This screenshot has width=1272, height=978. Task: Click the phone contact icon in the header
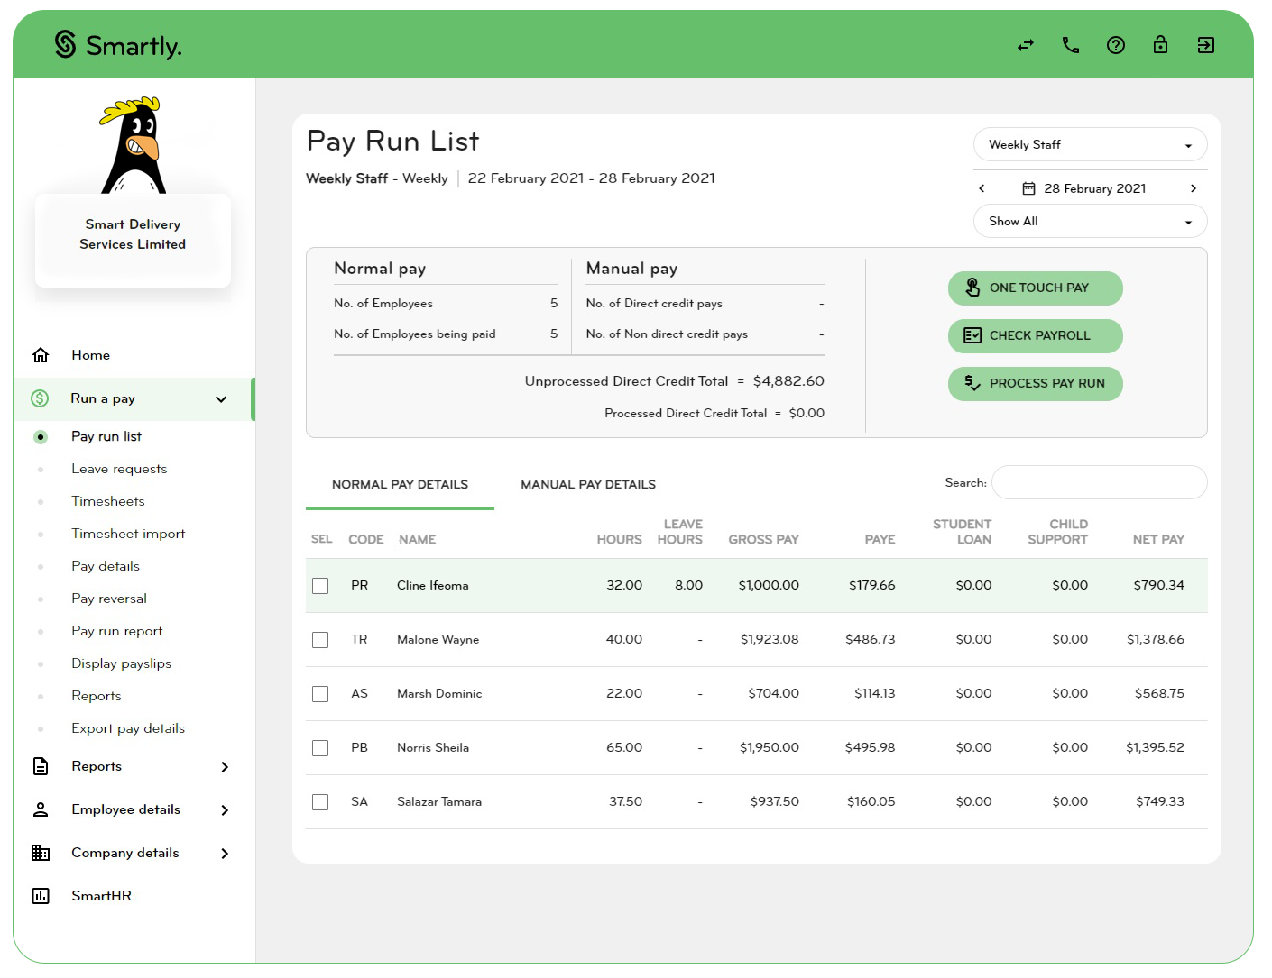(1071, 44)
